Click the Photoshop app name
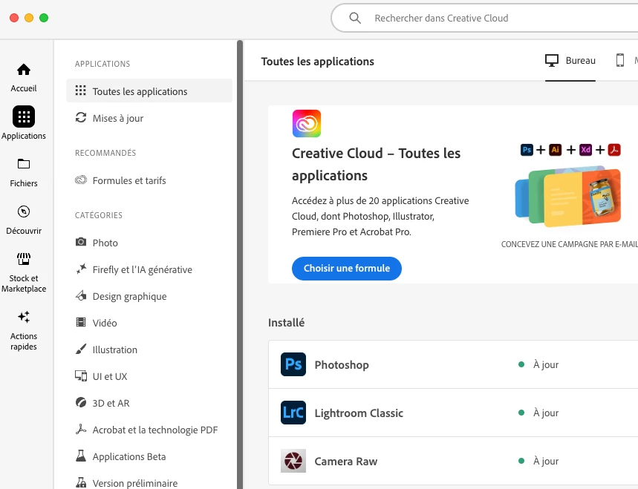 pos(342,364)
